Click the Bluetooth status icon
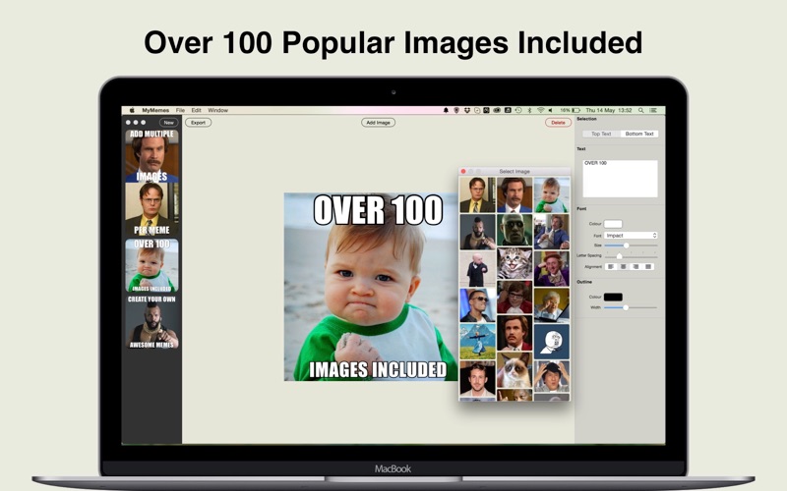Image resolution: width=787 pixels, height=491 pixels. coord(529,110)
